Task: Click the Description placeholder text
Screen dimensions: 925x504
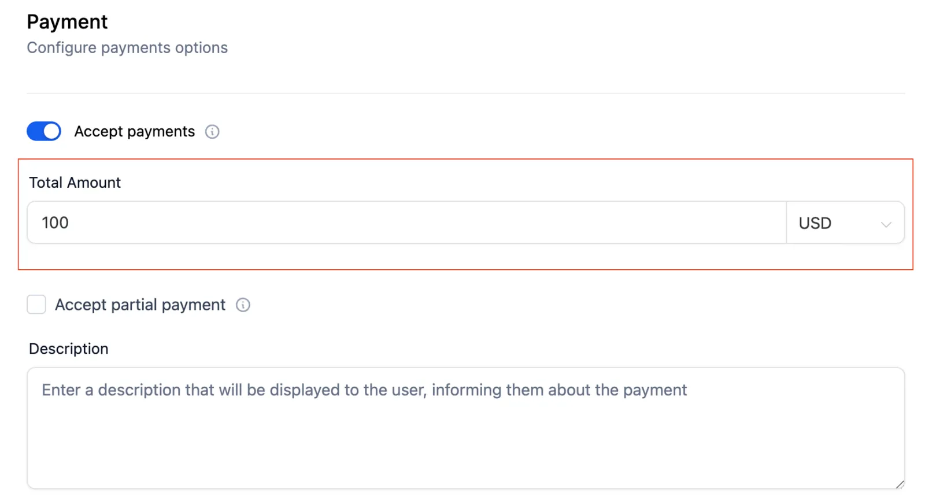Action: 364,390
